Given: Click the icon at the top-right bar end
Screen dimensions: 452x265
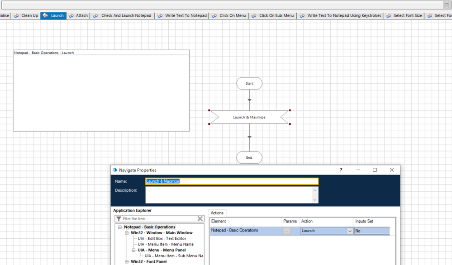Looking at the screenshot, I should click(447, 5).
